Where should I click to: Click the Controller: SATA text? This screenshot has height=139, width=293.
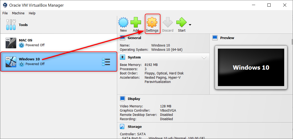click(x=133, y=134)
